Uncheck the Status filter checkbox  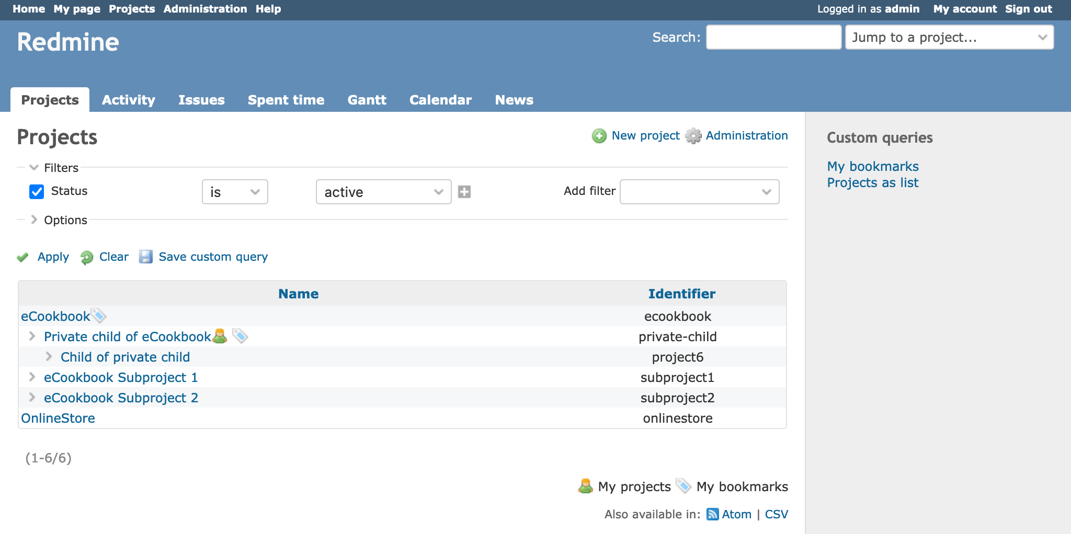[37, 192]
